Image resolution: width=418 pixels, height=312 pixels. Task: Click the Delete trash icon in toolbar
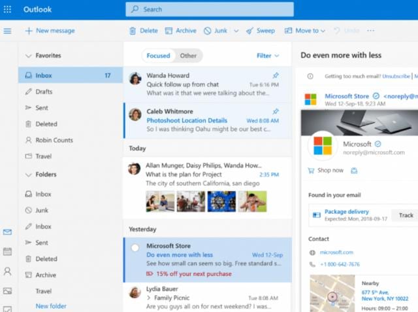tap(133, 31)
